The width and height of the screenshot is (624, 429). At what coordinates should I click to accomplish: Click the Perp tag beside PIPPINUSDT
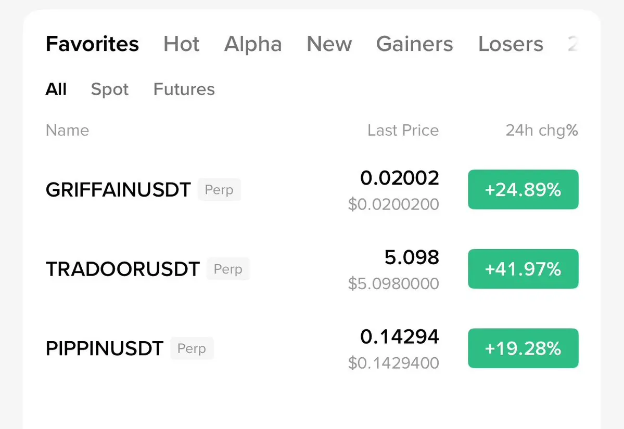(192, 348)
